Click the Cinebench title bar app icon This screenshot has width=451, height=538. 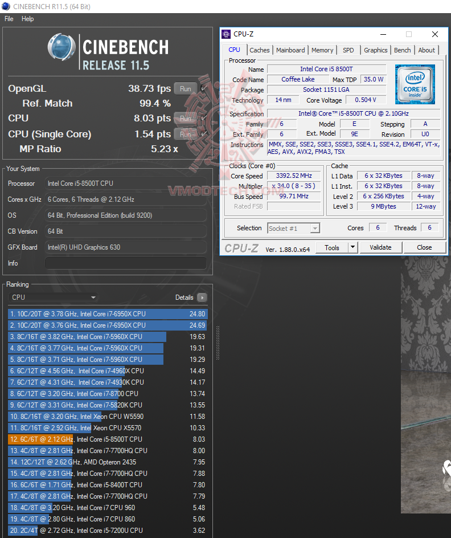pos(6,6)
